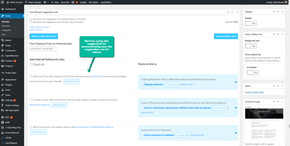Viewport: 290px width, 146px height.
Task: Click Add Inbound Links button
Action: click(226, 36)
